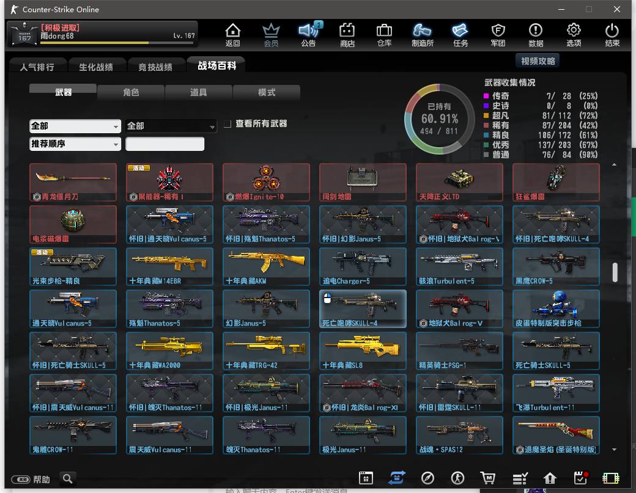Click the 史诗 purple legend color square
The width and height of the screenshot is (636, 493).
click(486, 106)
